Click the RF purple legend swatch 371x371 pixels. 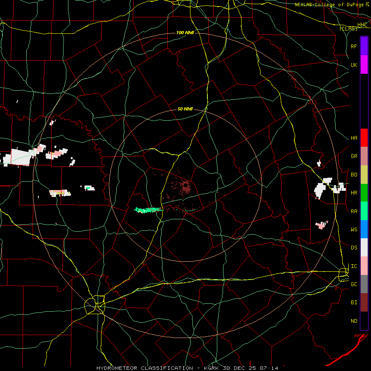tap(364, 46)
